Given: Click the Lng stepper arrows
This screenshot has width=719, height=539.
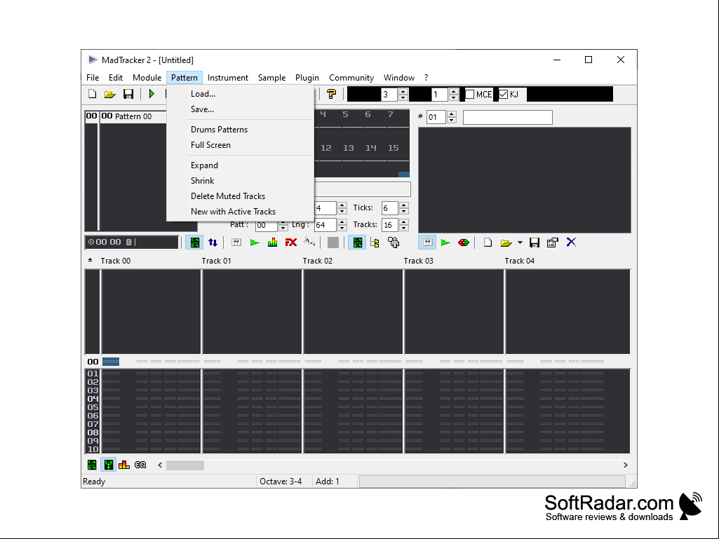Looking at the screenshot, I should (x=342, y=224).
